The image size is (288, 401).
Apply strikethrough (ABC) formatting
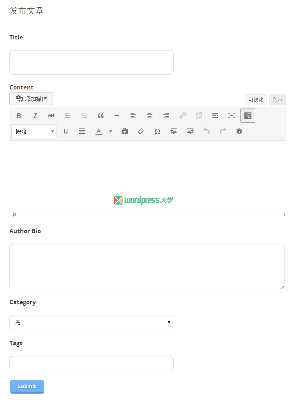(x=51, y=116)
